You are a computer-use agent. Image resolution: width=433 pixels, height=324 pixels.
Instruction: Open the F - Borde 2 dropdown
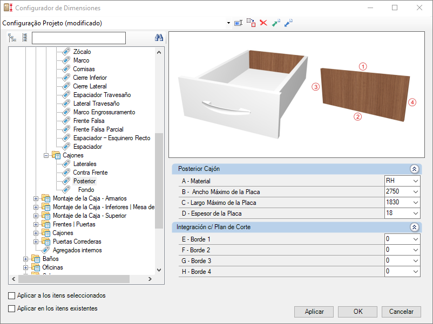click(416, 250)
